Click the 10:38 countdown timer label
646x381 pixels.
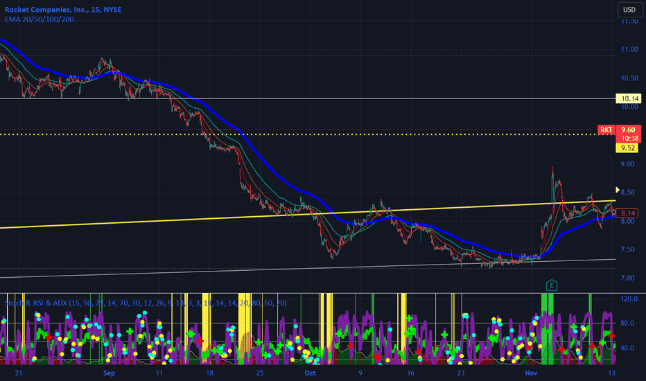coord(630,139)
